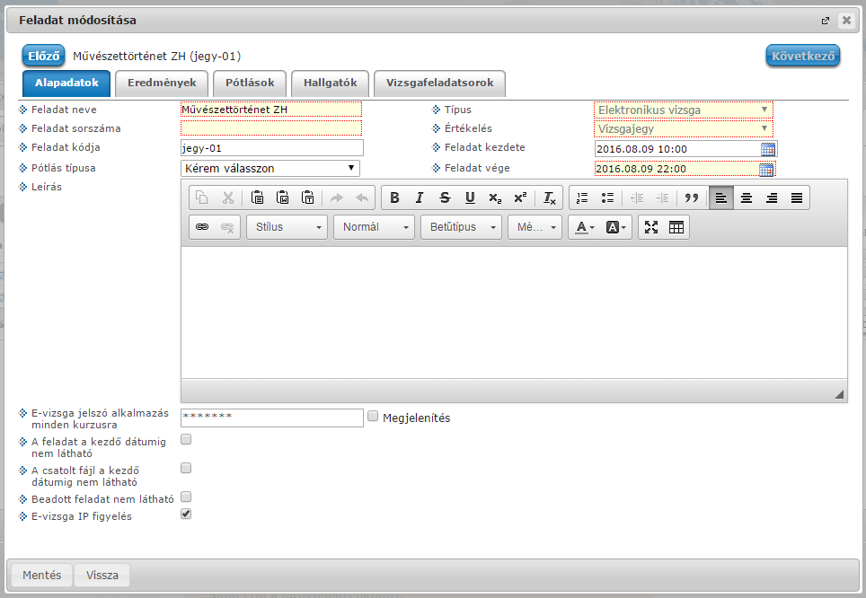This screenshot has width=866, height=598.
Task: Close the Feladat módosítása dialog
Action: tap(846, 21)
